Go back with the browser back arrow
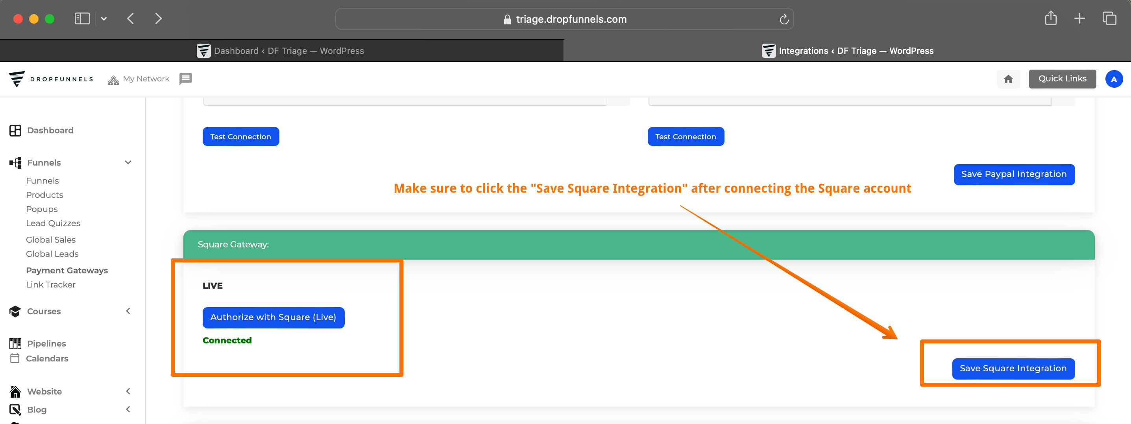This screenshot has height=424, width=1131. coord(130,18)
